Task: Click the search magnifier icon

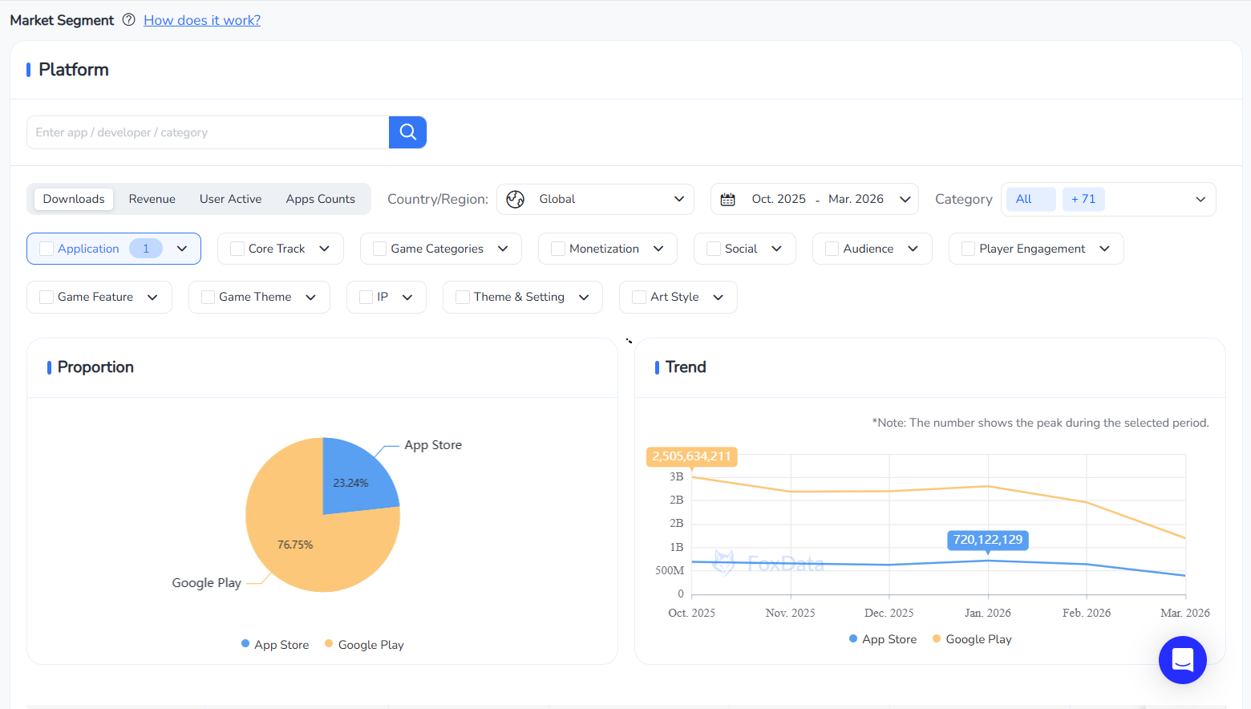Action: pyautogui.click(x=407, y=132)
